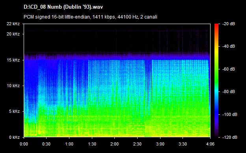246x153 pixels.
Task: Click the 1:30 time marker
Action: [92, 144]
